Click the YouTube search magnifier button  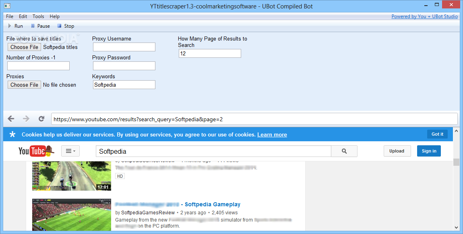click(344, 151)
